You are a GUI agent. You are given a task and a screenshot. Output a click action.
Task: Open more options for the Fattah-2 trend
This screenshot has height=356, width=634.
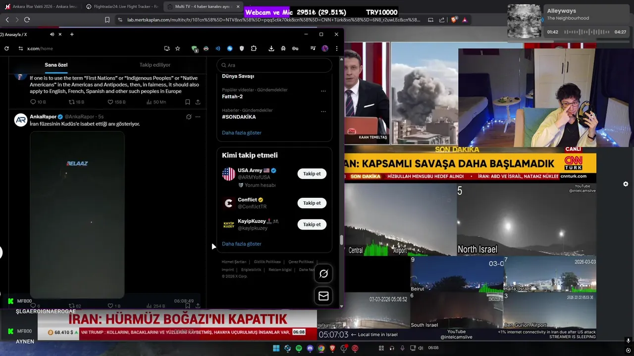[x=323, y=91]
